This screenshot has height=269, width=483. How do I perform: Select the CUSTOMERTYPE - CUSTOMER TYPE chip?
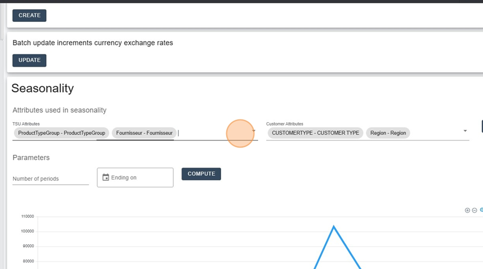[x=316, y=133]
